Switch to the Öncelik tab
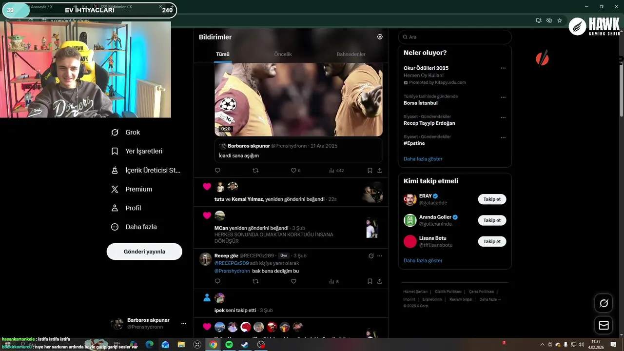This screenshot has width=624, height=351. (283, 54)
